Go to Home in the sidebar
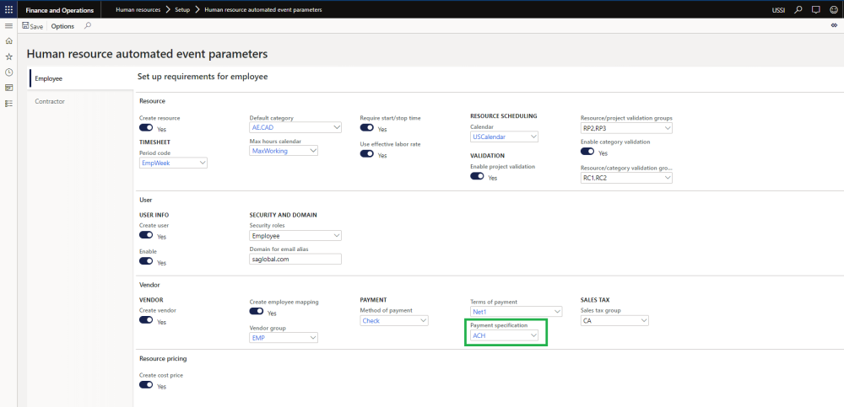Image resolution: width=844 pixels, height=407 pixels. (x=8, y=41)
